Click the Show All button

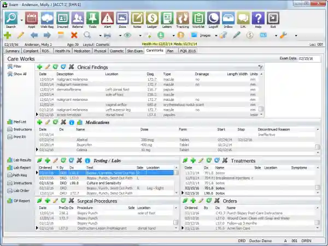point(17,74)
